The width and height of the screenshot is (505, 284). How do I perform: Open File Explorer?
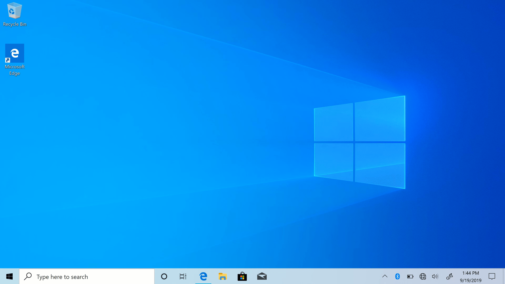tap(223, 276)
